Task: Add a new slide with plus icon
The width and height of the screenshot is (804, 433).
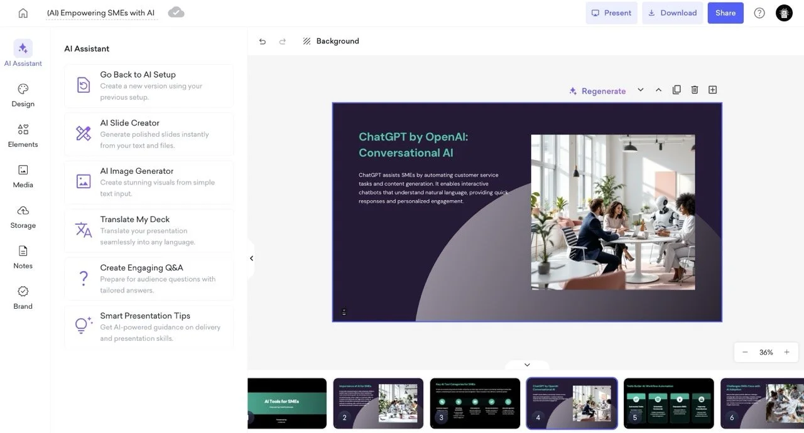Action: pyautogui.click(x=712, y=90)
